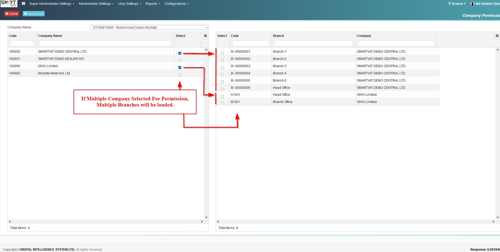Expand Super Administrator Settings menu
500x252 pixels.
click(52, 4)
